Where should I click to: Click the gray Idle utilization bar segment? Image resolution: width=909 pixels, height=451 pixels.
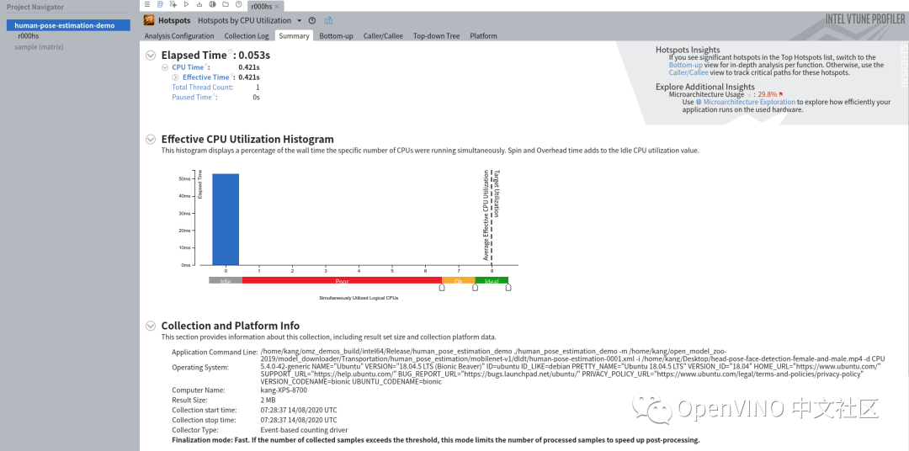(x=226, y=280)
